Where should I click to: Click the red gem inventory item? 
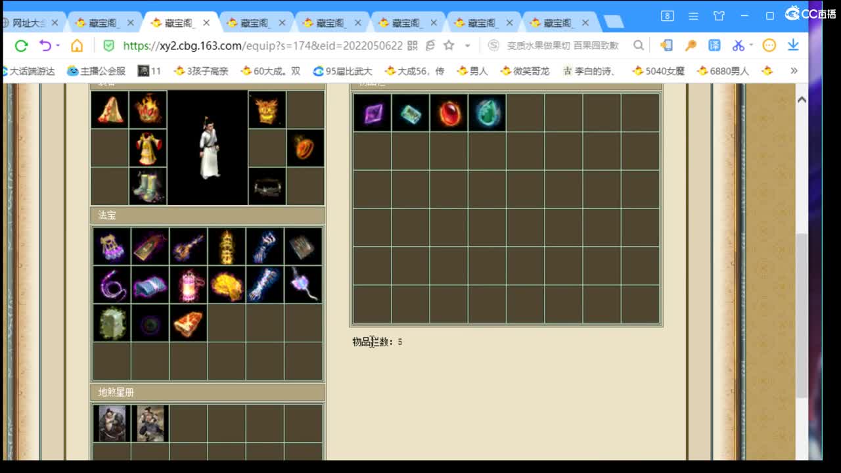tap(449, 112)
